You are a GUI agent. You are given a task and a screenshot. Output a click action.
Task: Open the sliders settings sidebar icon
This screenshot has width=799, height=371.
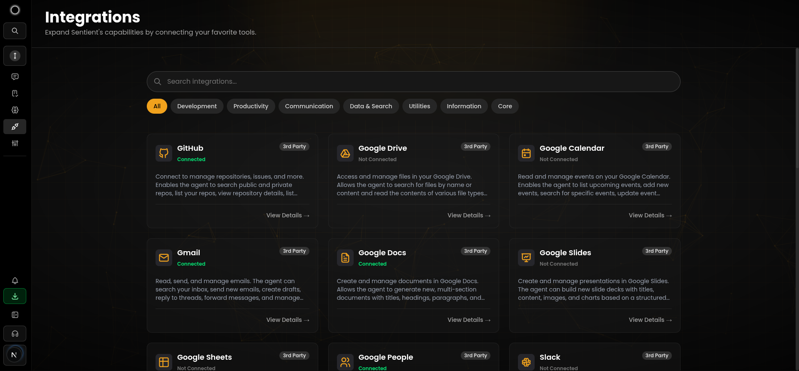[15, 143]
